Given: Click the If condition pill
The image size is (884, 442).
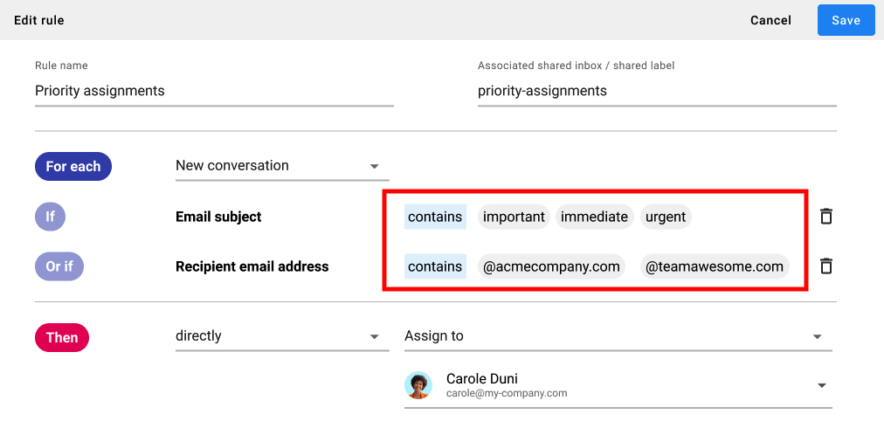Looking at the screenshot, I should click(50, 217).
